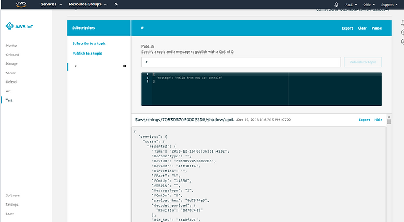Remove the # subscription with the x icon

click(124, 66)
